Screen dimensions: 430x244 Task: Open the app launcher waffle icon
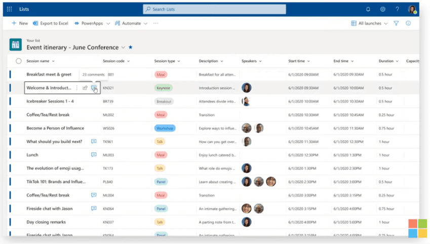(9, 9)
